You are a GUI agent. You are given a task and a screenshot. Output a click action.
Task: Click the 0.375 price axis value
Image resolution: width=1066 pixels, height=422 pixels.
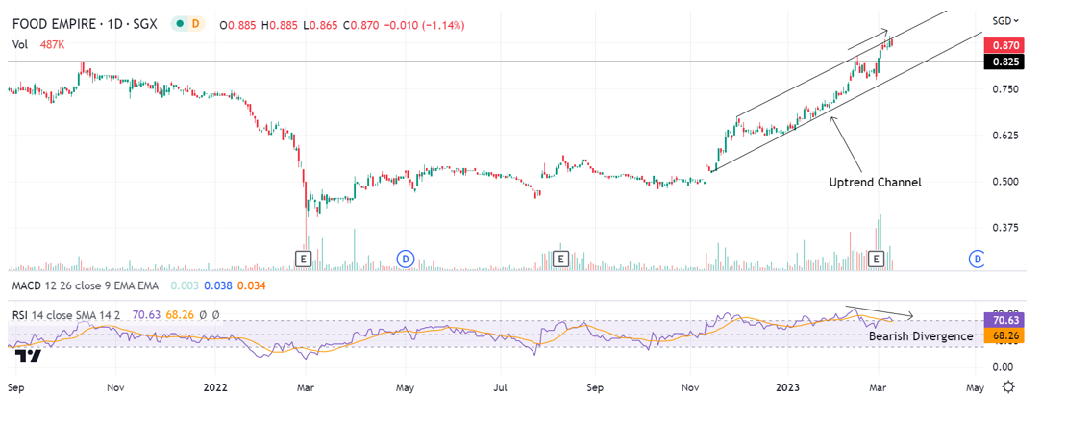click(1004, 228)
